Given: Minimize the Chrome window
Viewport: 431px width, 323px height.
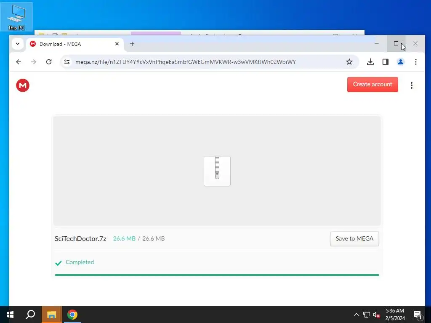Looking at the screenshot, I should point(377,43).
